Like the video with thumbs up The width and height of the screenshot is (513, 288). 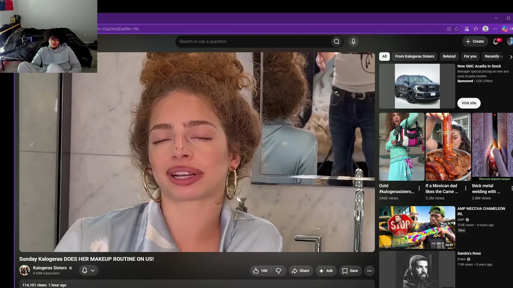260,271
